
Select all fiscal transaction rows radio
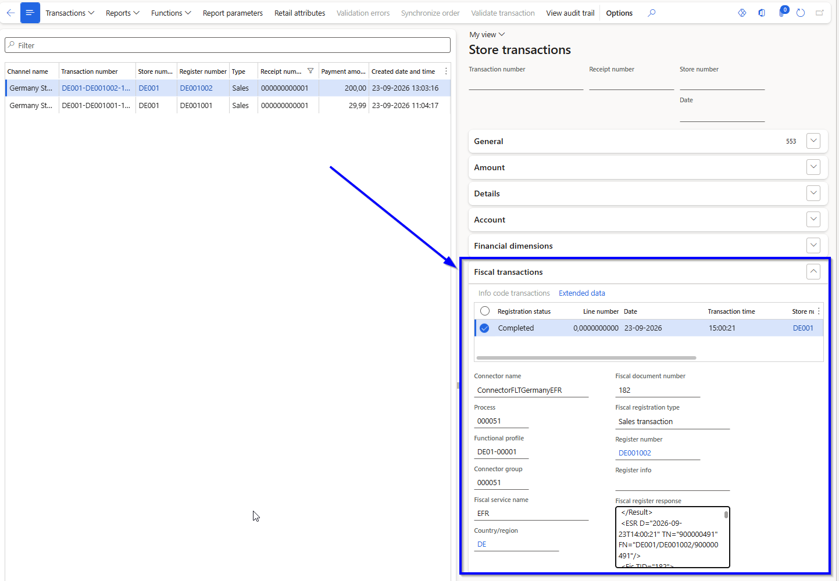485,311
